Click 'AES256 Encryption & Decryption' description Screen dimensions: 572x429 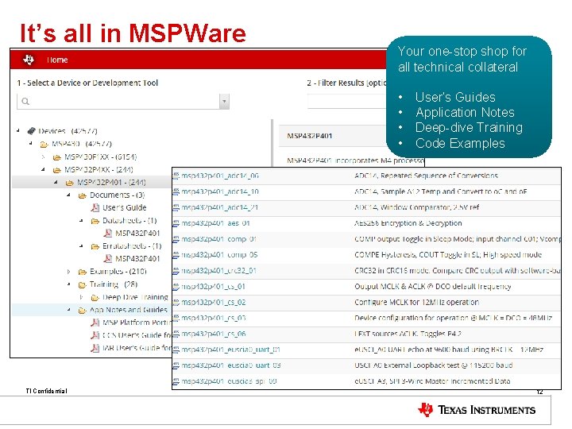[408, 223]
